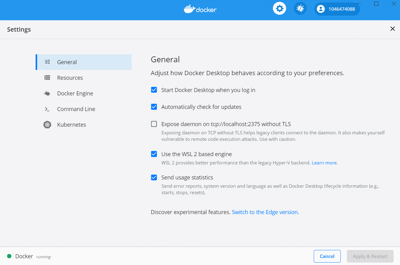Uncheck Start Docker Desktop when you log in
Viewport: 400px width, 265px height.
(154, 90)
